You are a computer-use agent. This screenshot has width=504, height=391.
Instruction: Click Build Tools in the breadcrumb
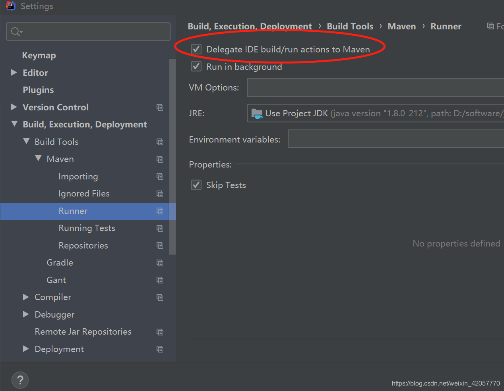click(350, 27)
